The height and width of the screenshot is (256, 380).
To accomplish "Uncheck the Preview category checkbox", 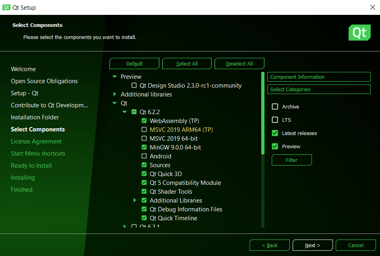I will [x=275, y=146].
